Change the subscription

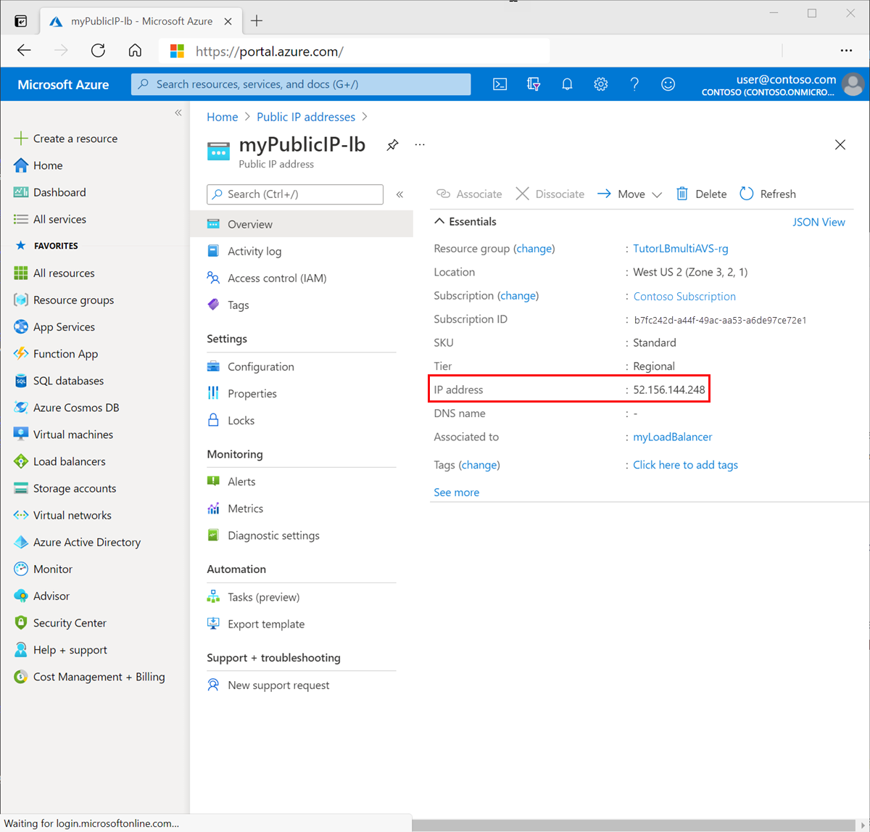point(518,296)
